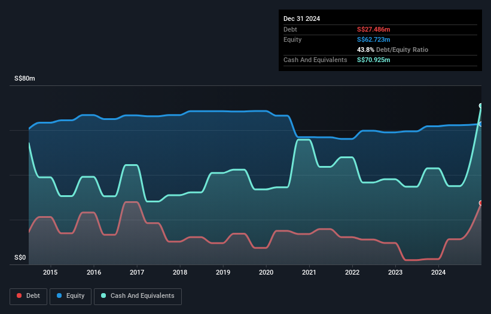The width and height of the screenshot is (491, 314).
Task: Click the S$80m y-axis label
Action: click(x=25, y=78)
